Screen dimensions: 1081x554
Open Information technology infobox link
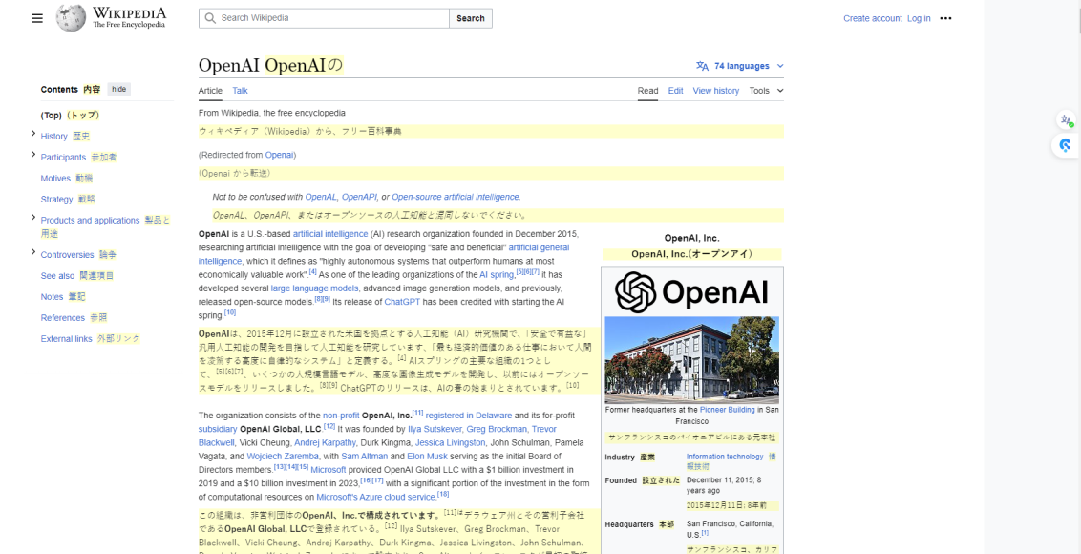725,456
